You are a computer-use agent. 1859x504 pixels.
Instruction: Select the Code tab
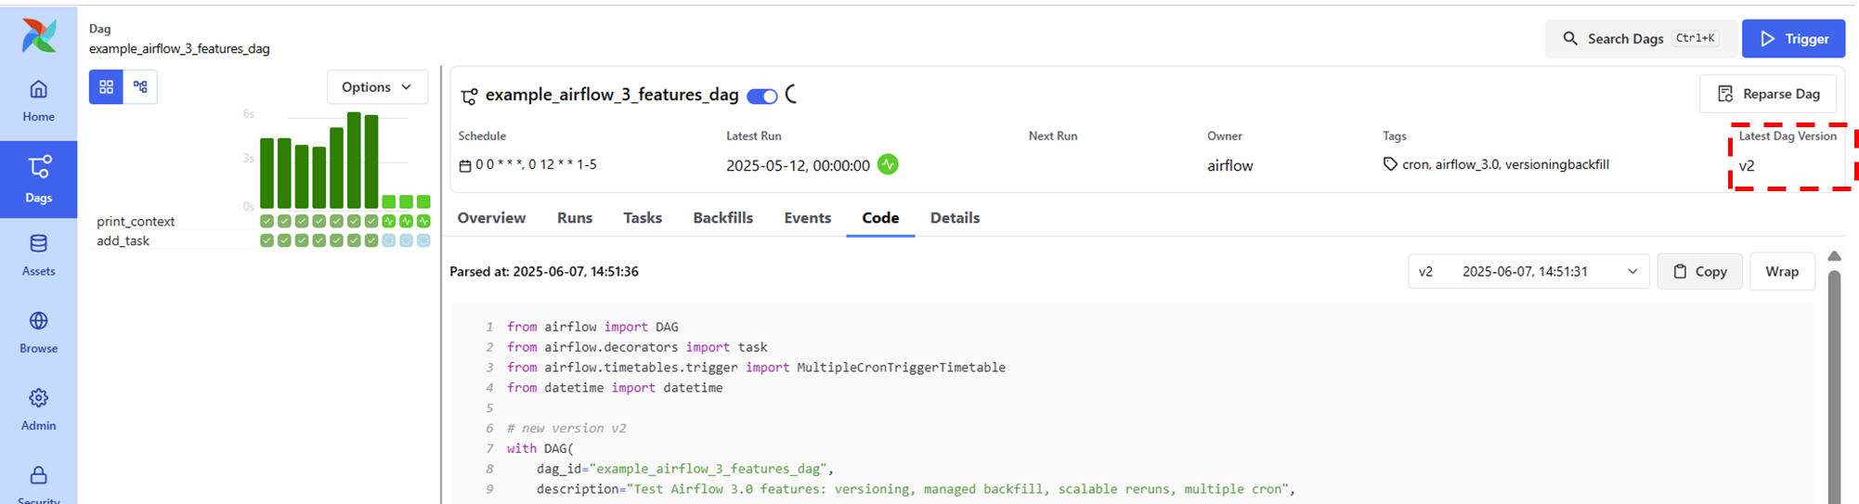tap(880, 217)
